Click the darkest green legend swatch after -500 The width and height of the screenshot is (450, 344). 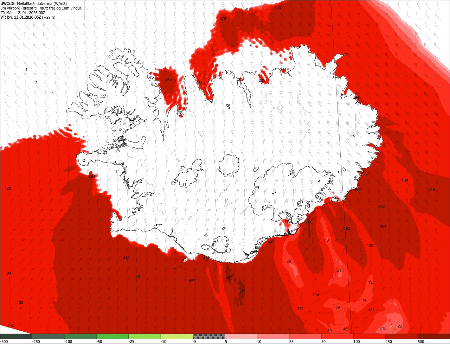16,336
